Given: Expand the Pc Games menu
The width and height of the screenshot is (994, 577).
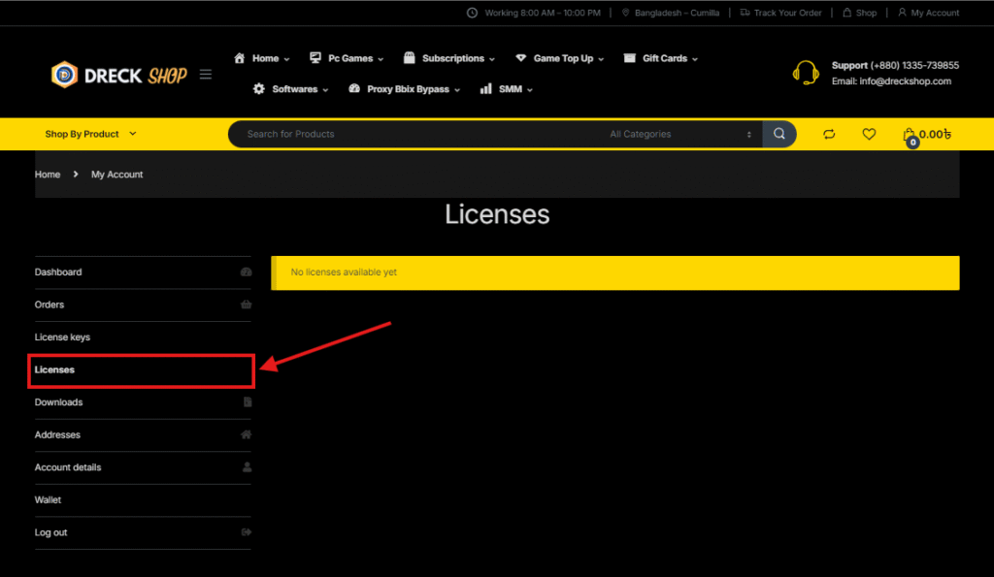Looking at the screenshot, I should pos(381,59).
